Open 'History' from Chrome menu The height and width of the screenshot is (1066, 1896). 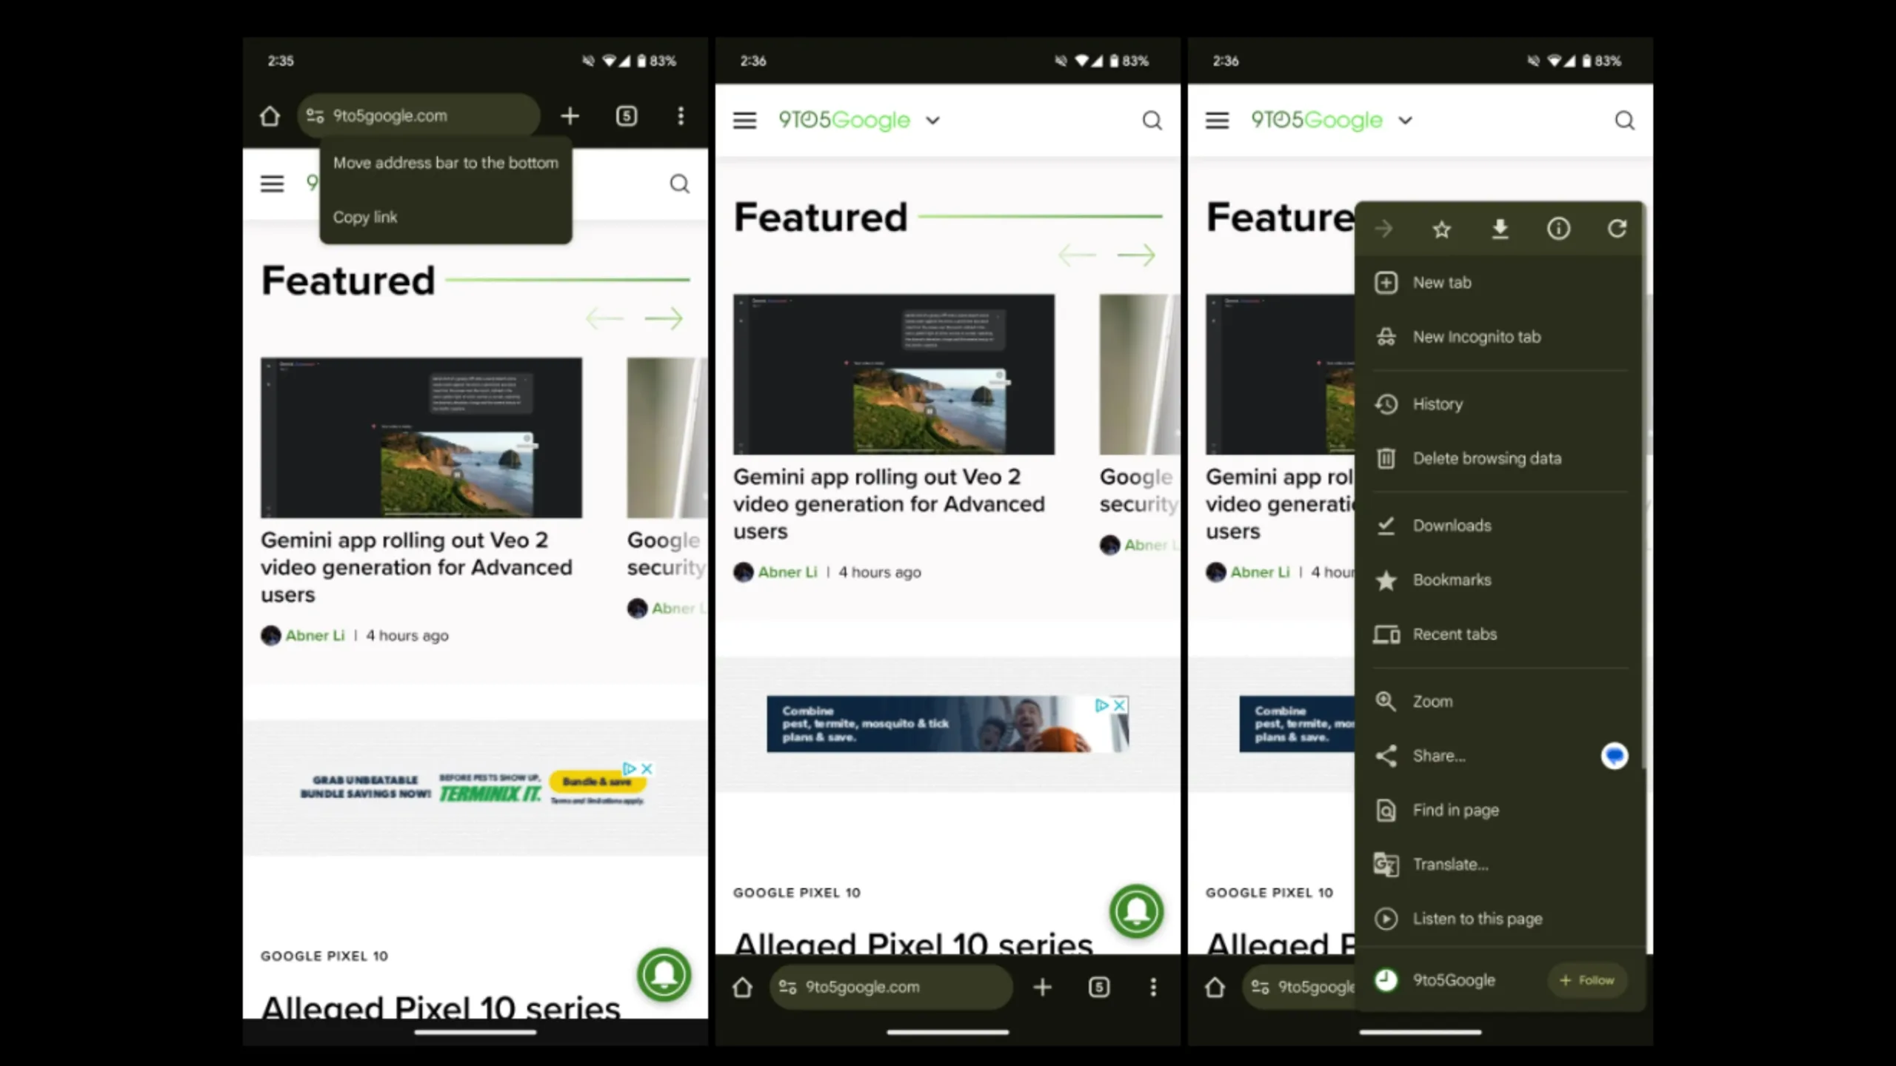tap(1499, 404)
